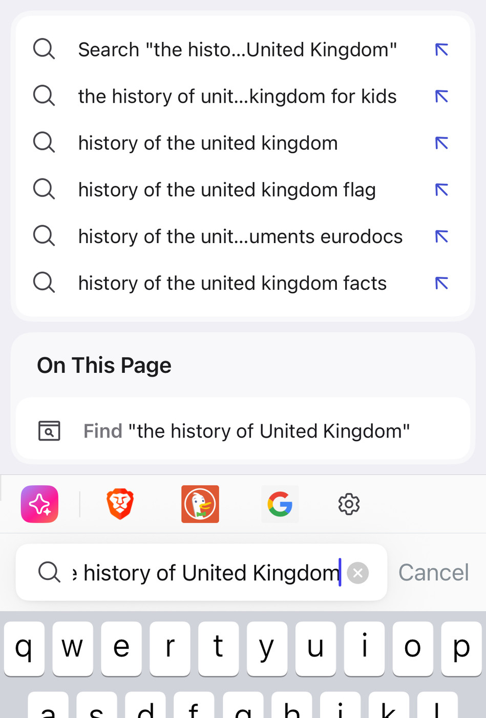The width and height of the screenshot is (486, 718).
Task: Fill query arrow for "history of the united kingdom"
Action: [x=441, y=143]
